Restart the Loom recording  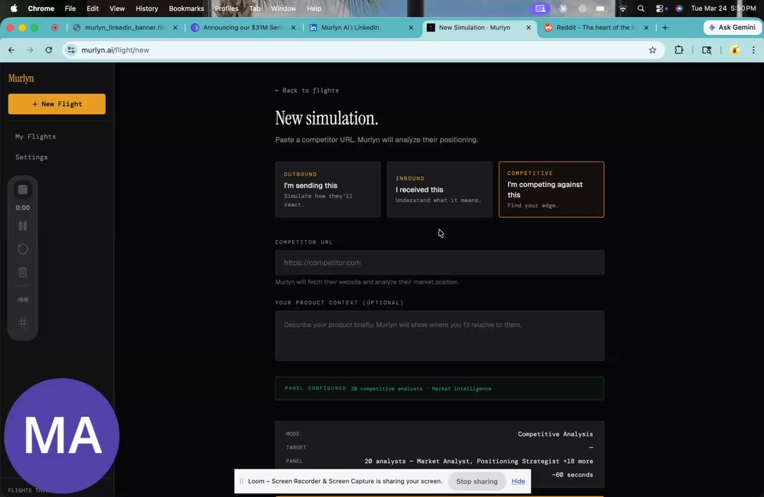click(x=22, y=249)
